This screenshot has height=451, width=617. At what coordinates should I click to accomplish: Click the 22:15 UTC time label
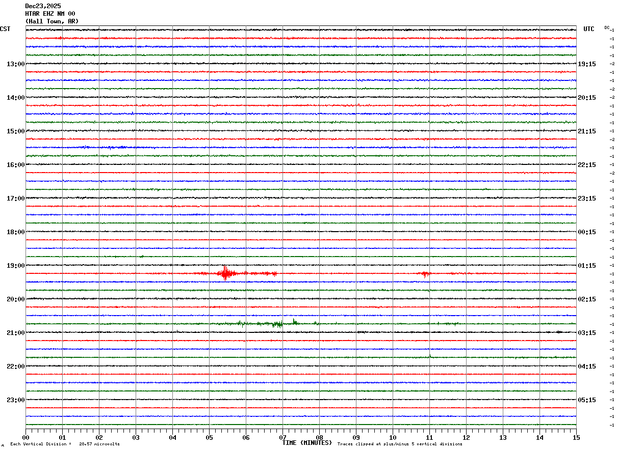point(587,165)
